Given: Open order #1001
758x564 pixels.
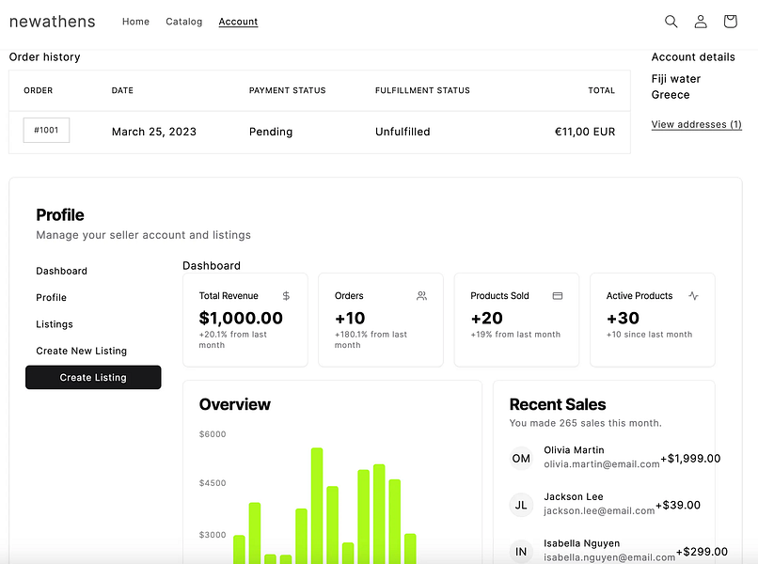Looking at the screenshot, I should tap(46, 130).
